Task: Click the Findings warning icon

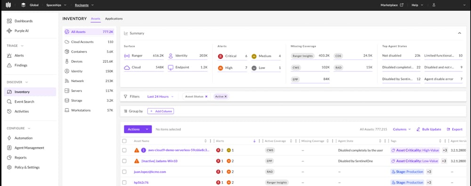Action: click(x=9, y=65)
